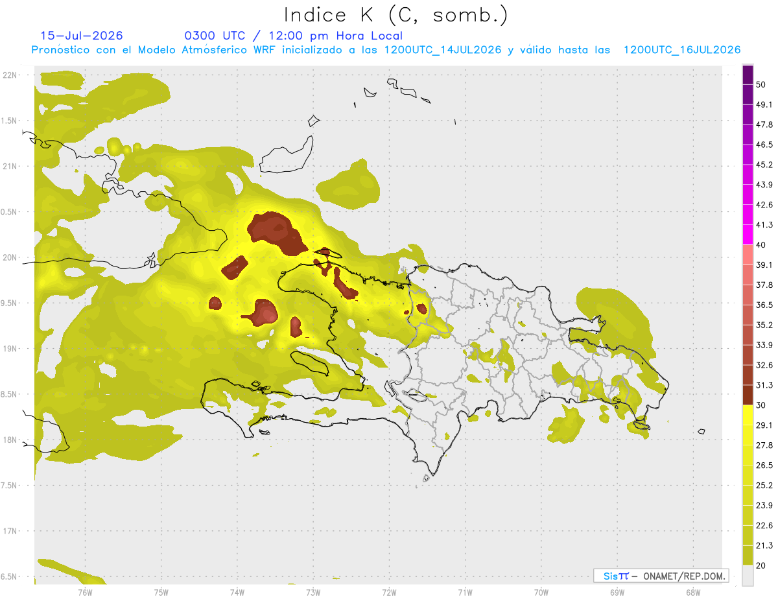This screenshot has width=778, height=601.
Task: Pick the gray swatch below 20 on the scale
Action: click(x=748, y=576)
